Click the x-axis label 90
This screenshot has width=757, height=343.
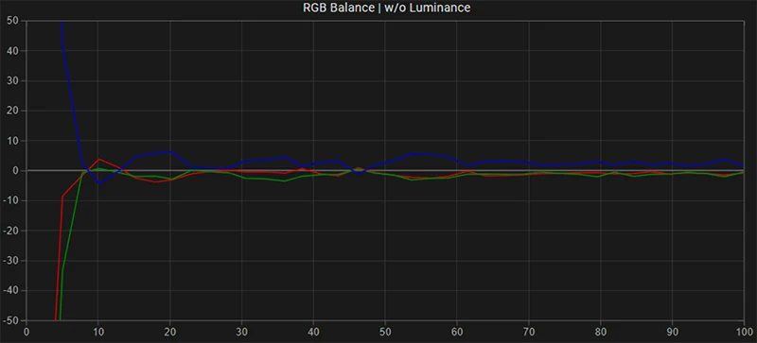[x=672, y=332]
